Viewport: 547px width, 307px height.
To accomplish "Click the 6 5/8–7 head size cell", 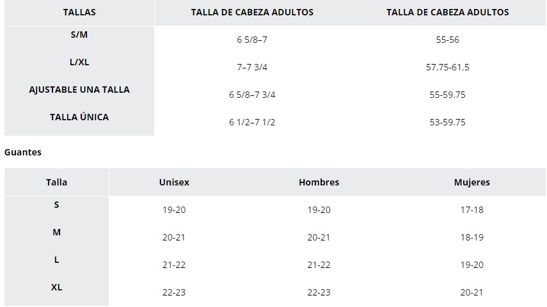I will [252, 40].
